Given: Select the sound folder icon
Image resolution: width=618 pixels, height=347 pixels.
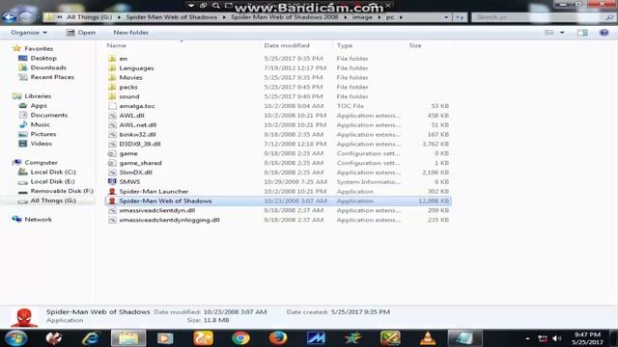Looking at the screenshot, I should 112,96.
